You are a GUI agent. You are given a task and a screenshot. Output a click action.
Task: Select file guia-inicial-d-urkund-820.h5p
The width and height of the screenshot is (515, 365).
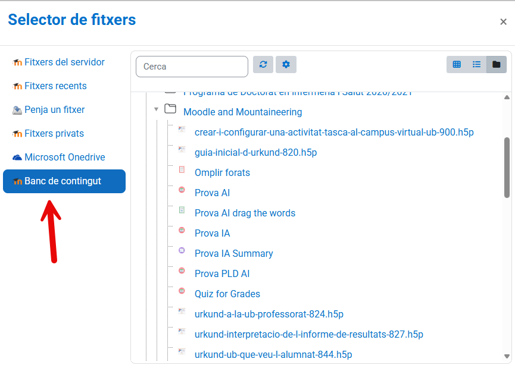click(255, 153)
